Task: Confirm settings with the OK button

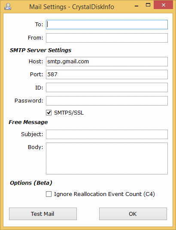Action: pos(133,214)
